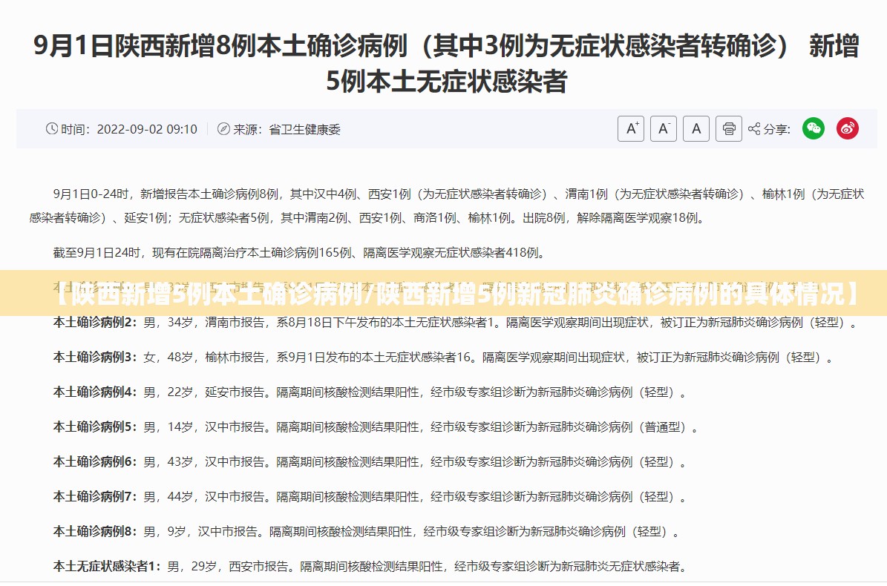
Task: Select row 本土确诊病例2 渭南市报告
Action: click(457, 323)
